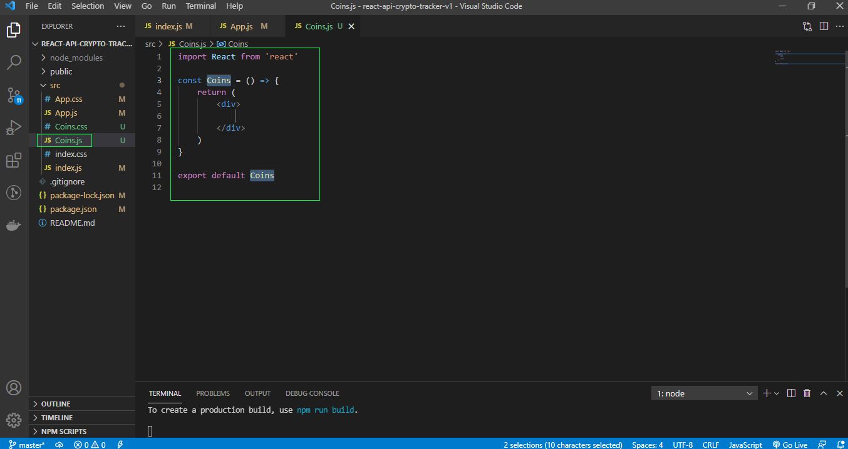848x449 pixels.
Task: Open errors and warnings count in status bar
Action: [x=90, y=445]
